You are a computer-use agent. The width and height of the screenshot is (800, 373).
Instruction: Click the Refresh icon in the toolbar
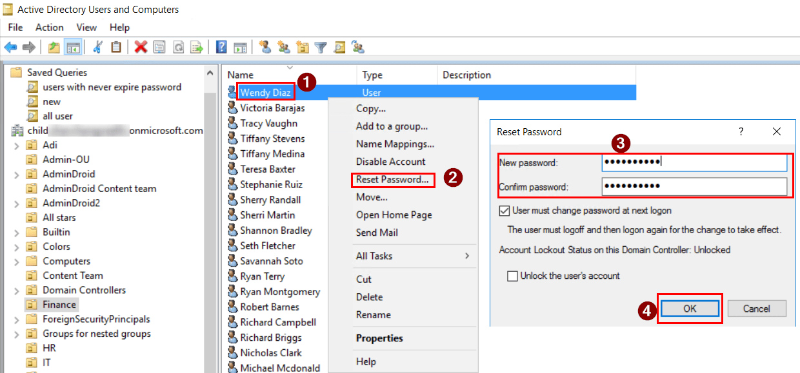[178, 46]
